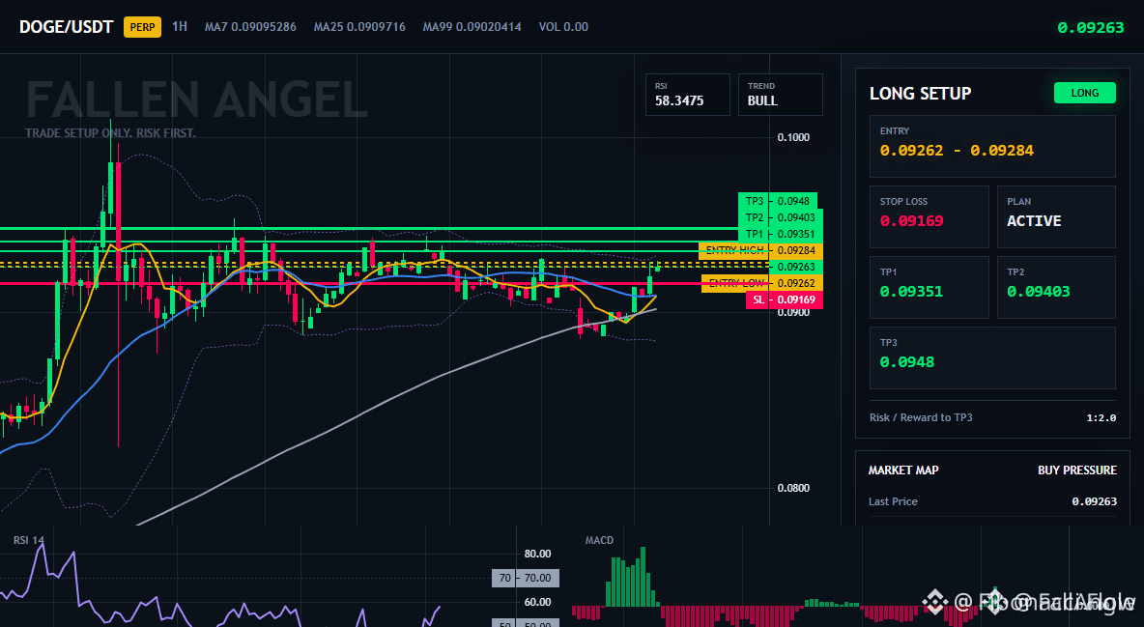The image size is (1144, 627).
Task: Click the entry range 0.09262 - 0.09284
Action: pyautogui.click(x=957, y=151)
